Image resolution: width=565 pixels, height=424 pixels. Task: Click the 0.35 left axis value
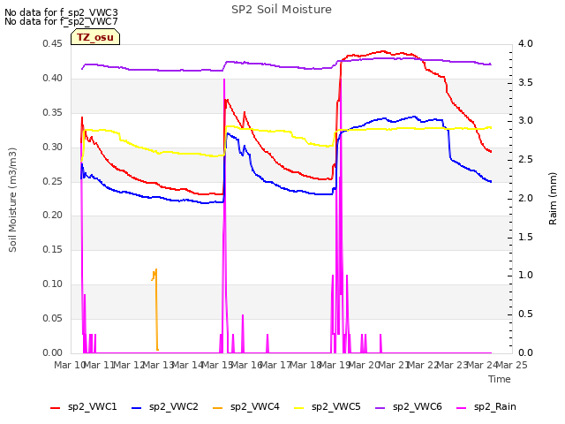coord(53,113)
